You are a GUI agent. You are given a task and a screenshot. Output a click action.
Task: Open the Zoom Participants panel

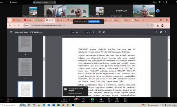[64, 100]
